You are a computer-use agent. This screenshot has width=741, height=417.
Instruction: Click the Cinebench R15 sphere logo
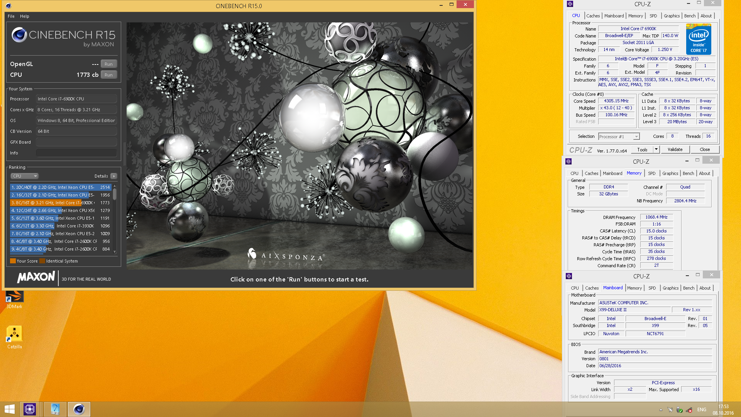19,35
